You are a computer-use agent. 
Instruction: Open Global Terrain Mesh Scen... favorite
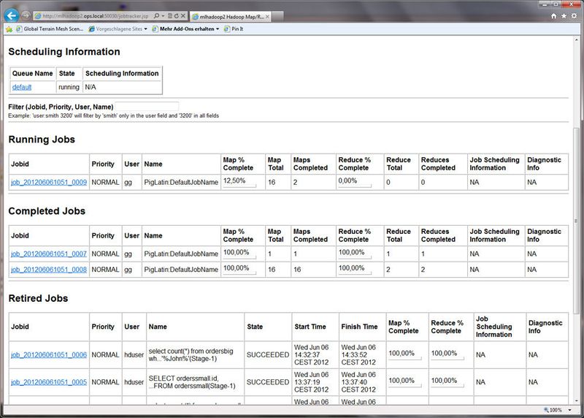pos(50,28)
